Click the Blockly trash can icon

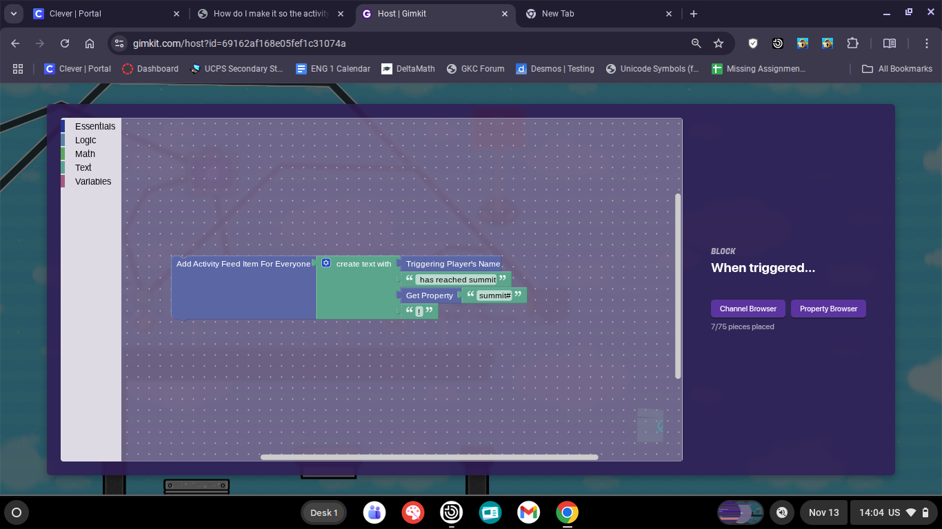click(x=650, y=425)
